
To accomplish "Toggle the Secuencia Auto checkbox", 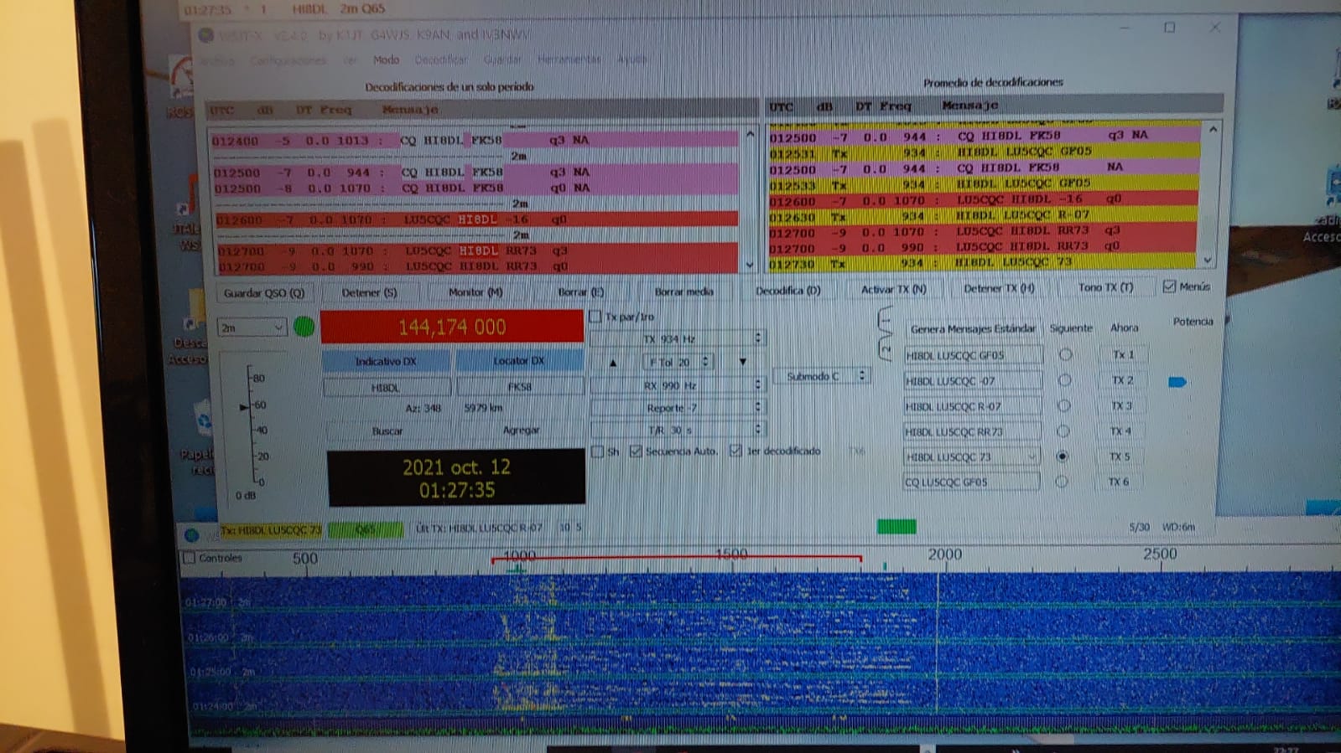I will [636, 451].
